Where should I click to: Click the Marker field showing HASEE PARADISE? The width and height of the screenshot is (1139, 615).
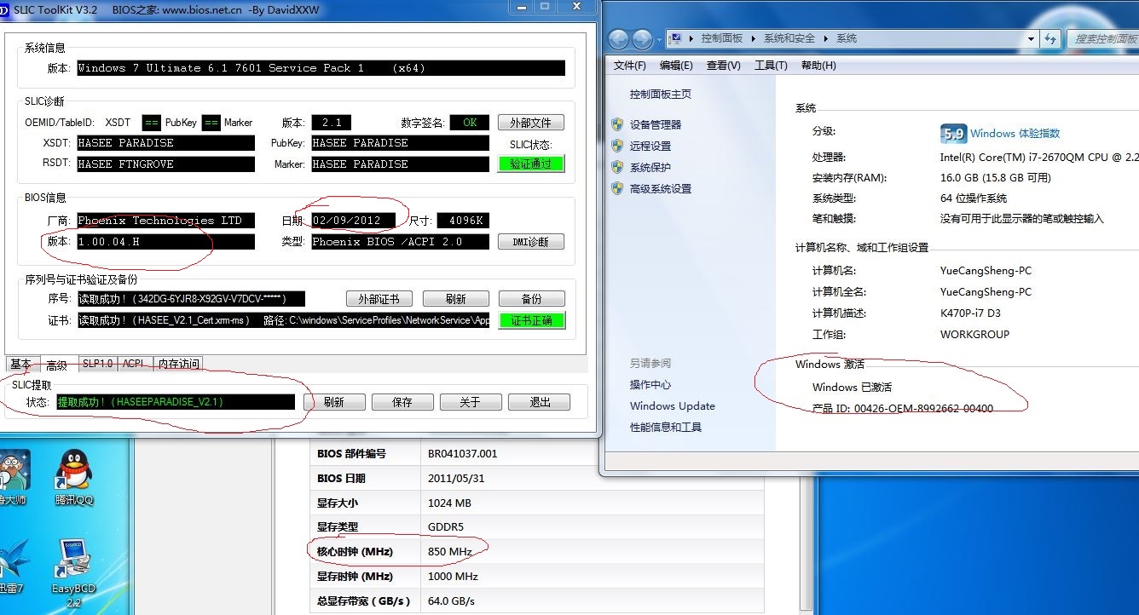tap(400, 164)
